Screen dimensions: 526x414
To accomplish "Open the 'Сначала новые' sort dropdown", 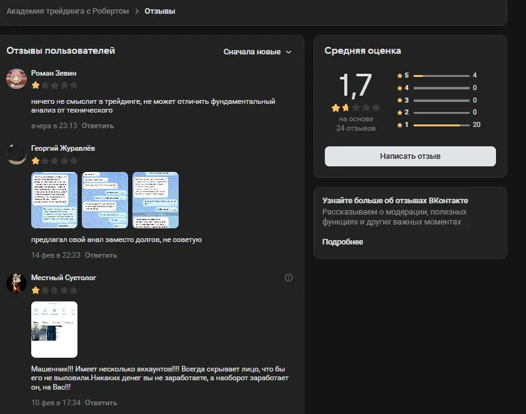I will point(257,52).
